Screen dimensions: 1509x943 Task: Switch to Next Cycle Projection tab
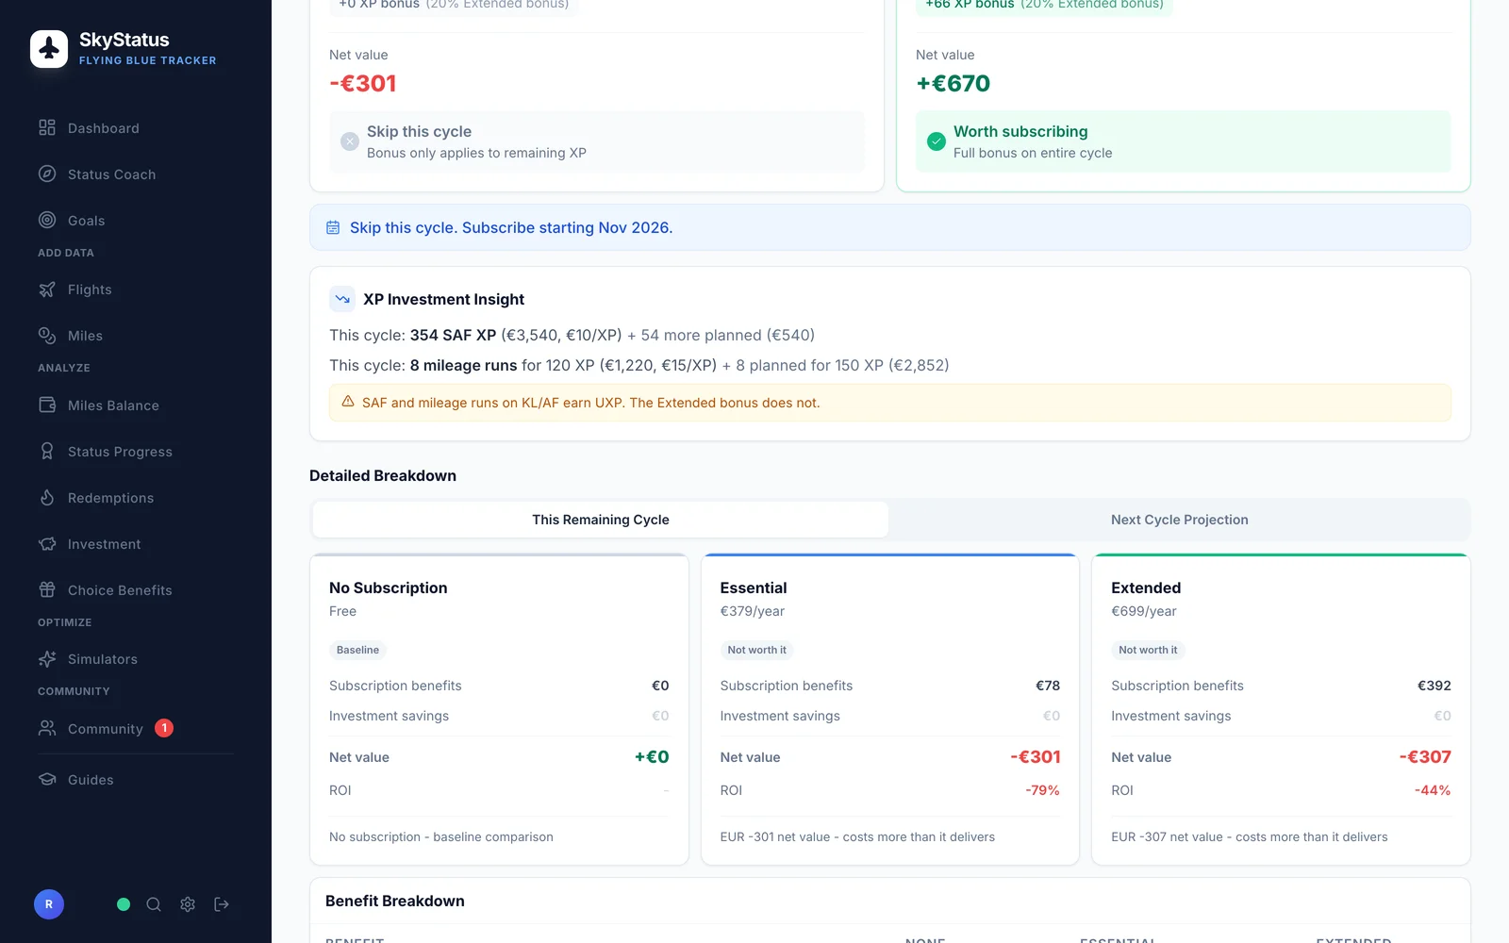pyautogui.click(x=1179, y=520)
